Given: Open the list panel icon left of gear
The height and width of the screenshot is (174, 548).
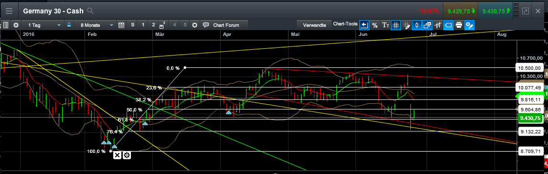Looking at the screenshot, I should (x=5, y=25).
